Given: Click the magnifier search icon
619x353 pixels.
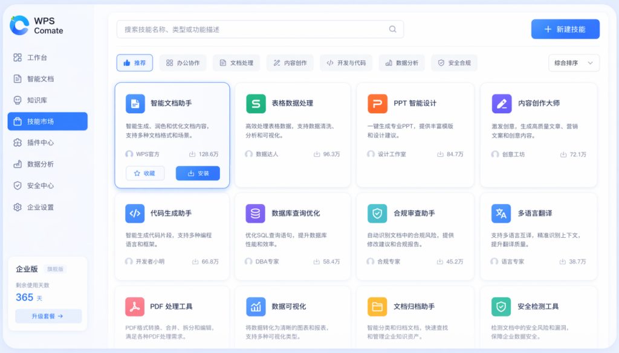Looking at the screenshot, I should [392, 29].
